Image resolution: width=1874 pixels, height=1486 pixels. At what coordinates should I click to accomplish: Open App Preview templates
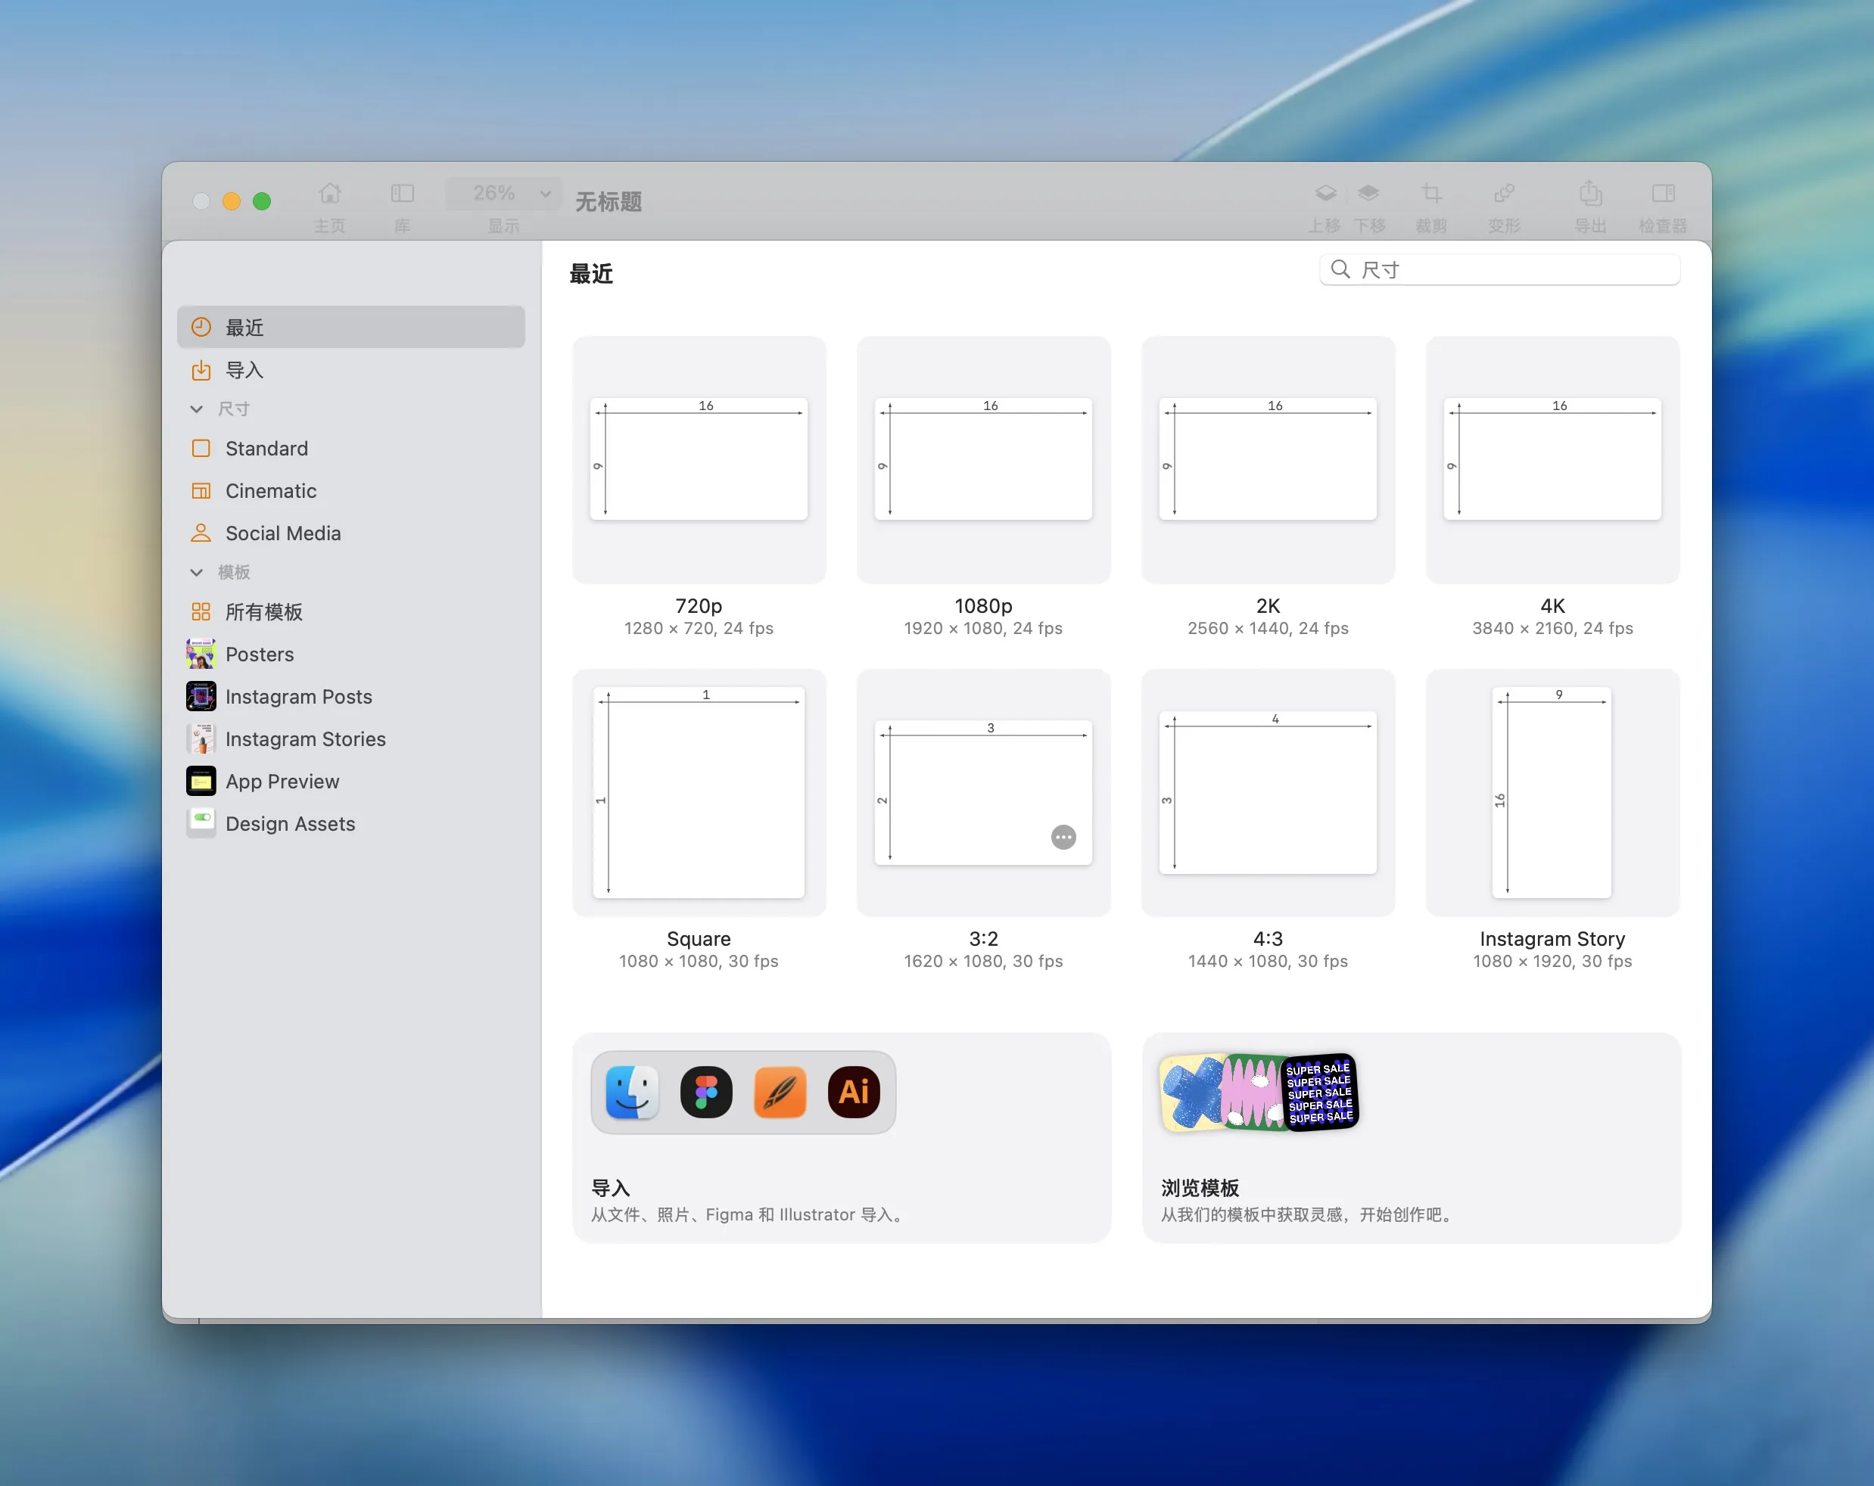(x=351, y=782)
